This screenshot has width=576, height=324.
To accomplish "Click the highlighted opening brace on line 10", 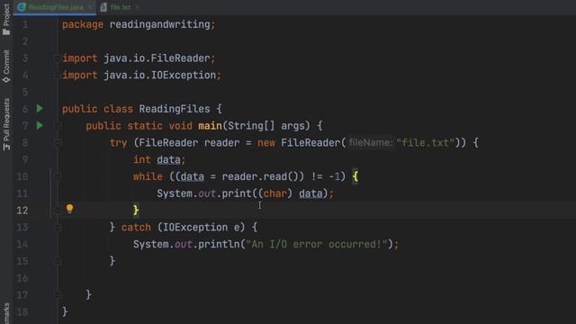I will point(355,176).
